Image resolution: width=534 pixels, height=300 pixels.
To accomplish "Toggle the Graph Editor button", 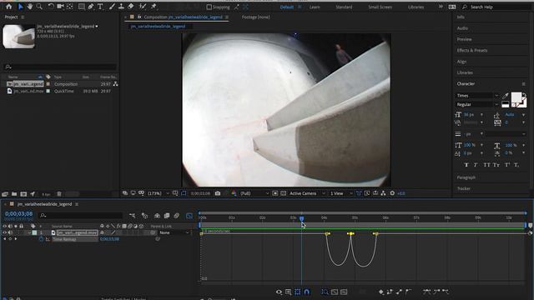I will pyautogui.click(x=189, y=216).
